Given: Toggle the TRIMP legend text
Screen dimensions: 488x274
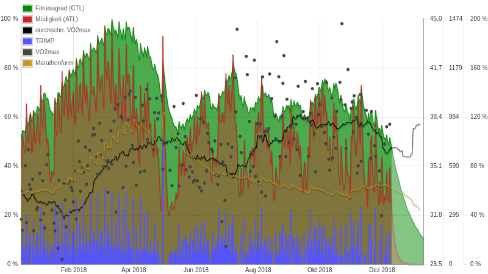Looking at the screenshot, I should pos(45,41).
